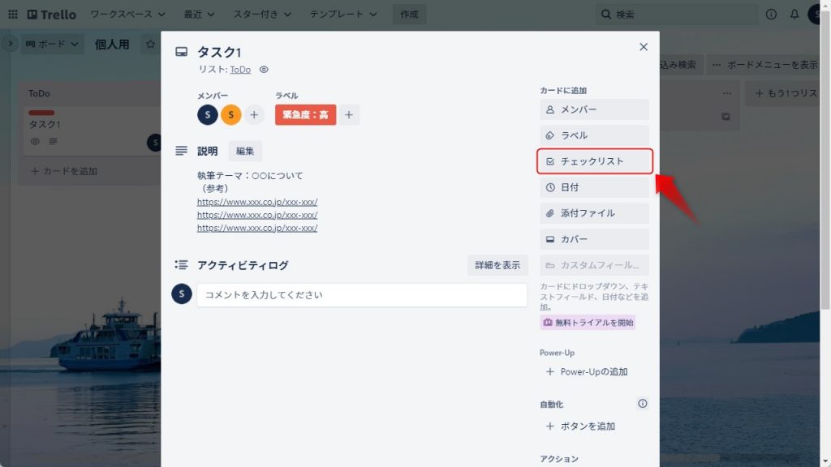Click 編集 to edit description

coord(245,151)
